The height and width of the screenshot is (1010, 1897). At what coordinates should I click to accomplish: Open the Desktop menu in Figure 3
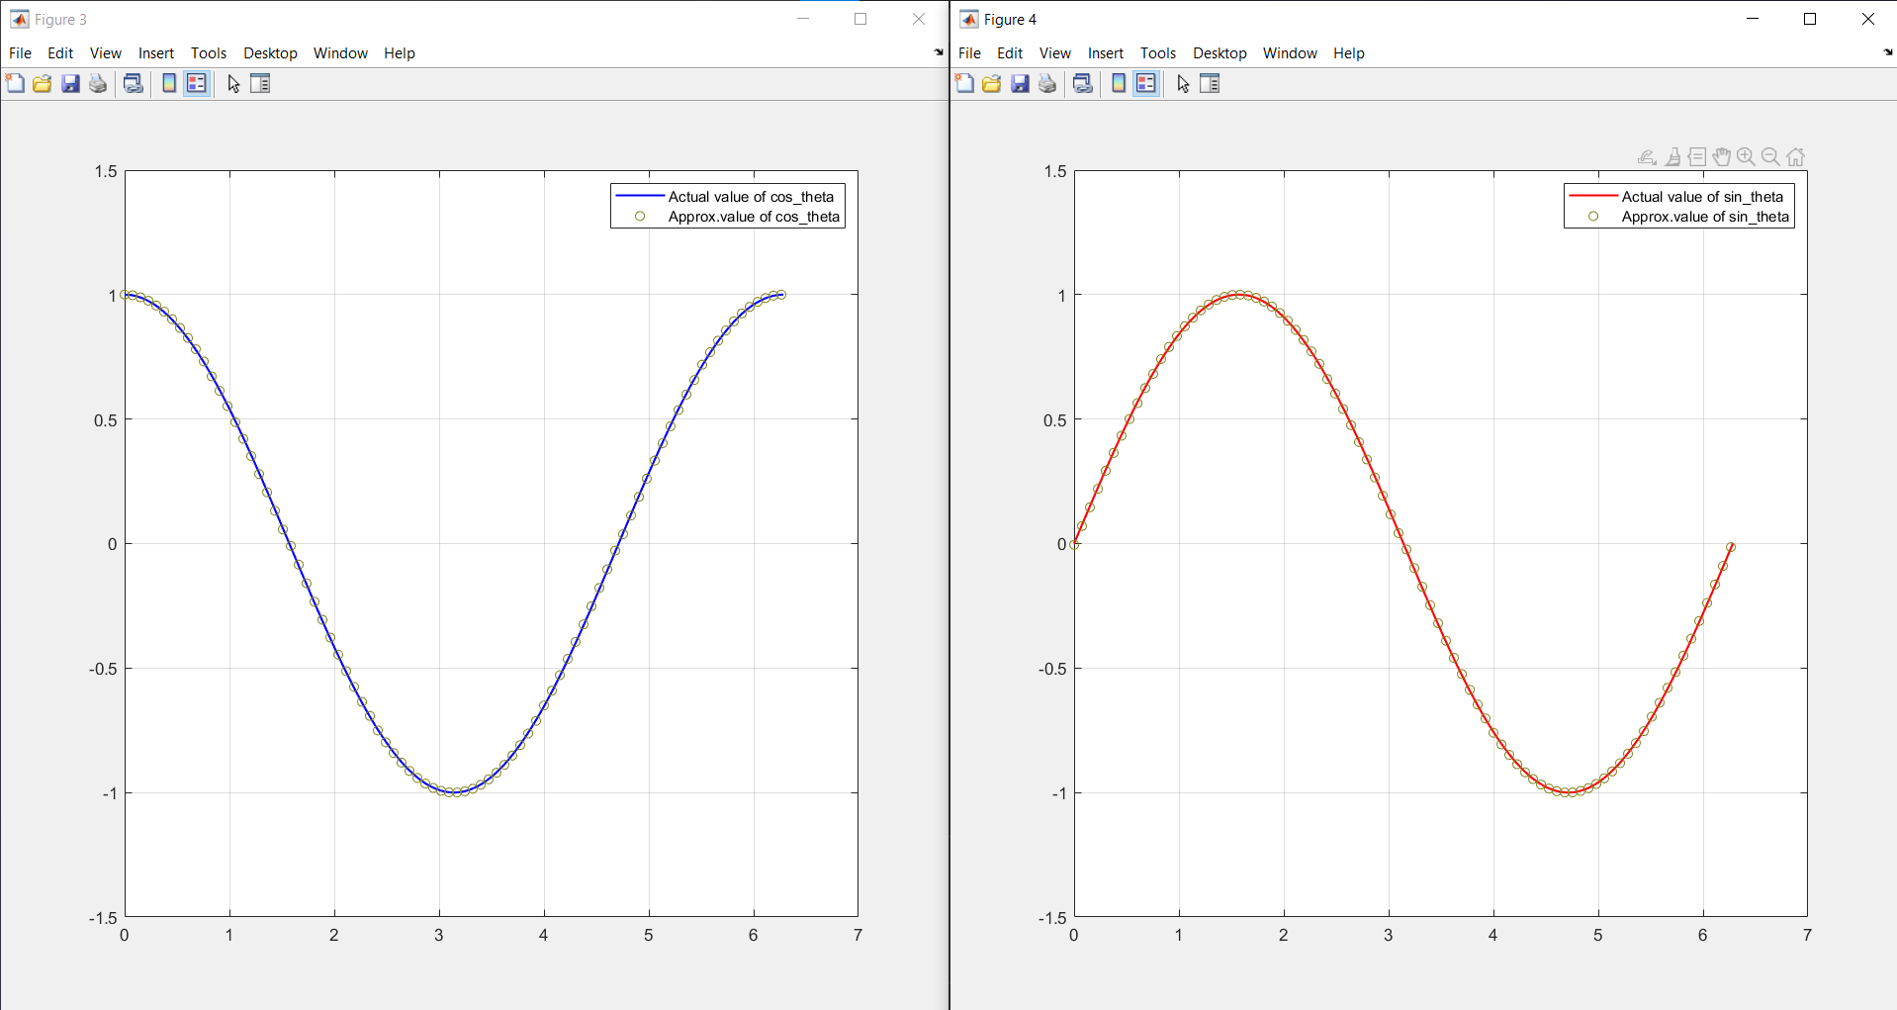(x=270, y=52)
